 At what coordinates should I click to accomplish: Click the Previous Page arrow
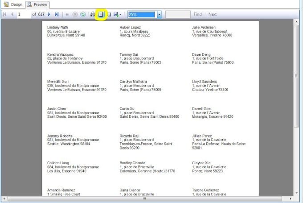pyautogui.click(x=12, y=14)
